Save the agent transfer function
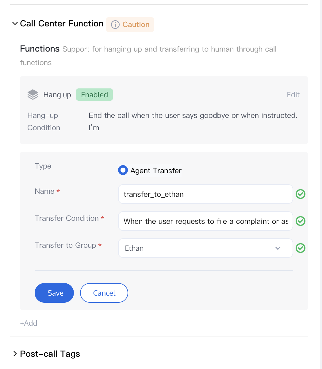The image size is (322, 369). 54,293
